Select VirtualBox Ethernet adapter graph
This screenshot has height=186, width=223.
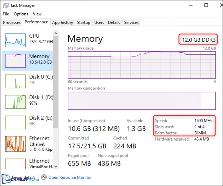point(15,164)
